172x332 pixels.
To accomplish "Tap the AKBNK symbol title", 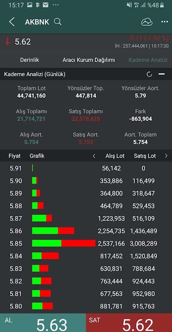I will [37, 22].
